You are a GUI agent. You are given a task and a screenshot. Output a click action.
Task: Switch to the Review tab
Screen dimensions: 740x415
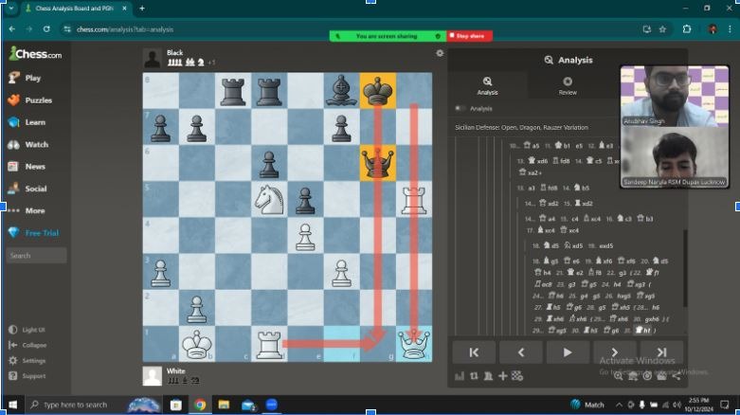(568, 86)
